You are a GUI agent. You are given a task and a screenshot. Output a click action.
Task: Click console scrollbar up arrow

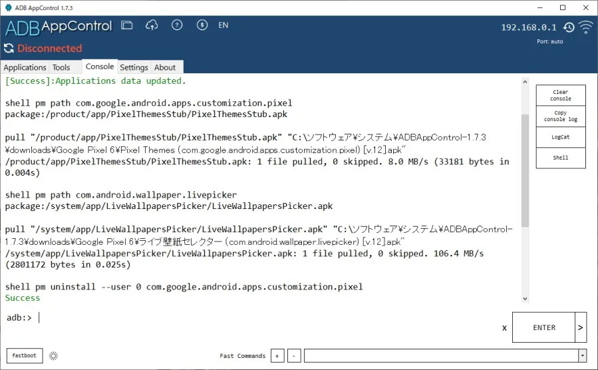click(525, 82)
